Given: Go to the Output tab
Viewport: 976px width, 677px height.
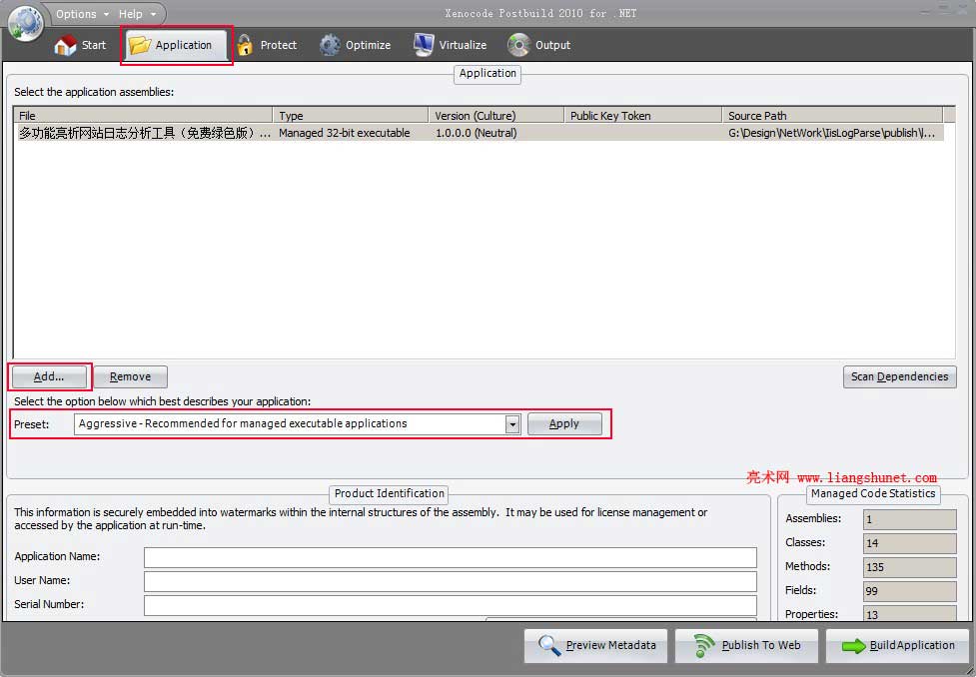Looking at the screenshot, I should click(539, 45).
